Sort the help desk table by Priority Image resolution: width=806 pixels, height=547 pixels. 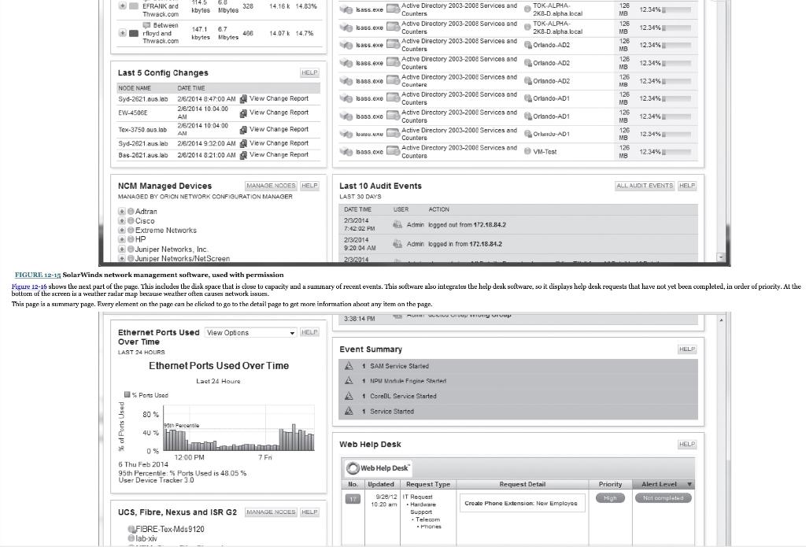(610, 484)
